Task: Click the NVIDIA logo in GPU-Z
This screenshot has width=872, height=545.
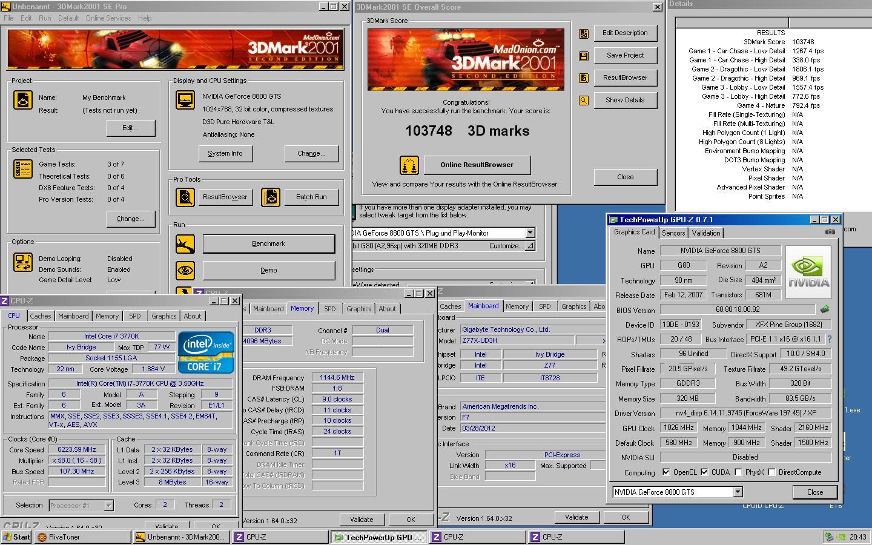Action: point(808,272)
